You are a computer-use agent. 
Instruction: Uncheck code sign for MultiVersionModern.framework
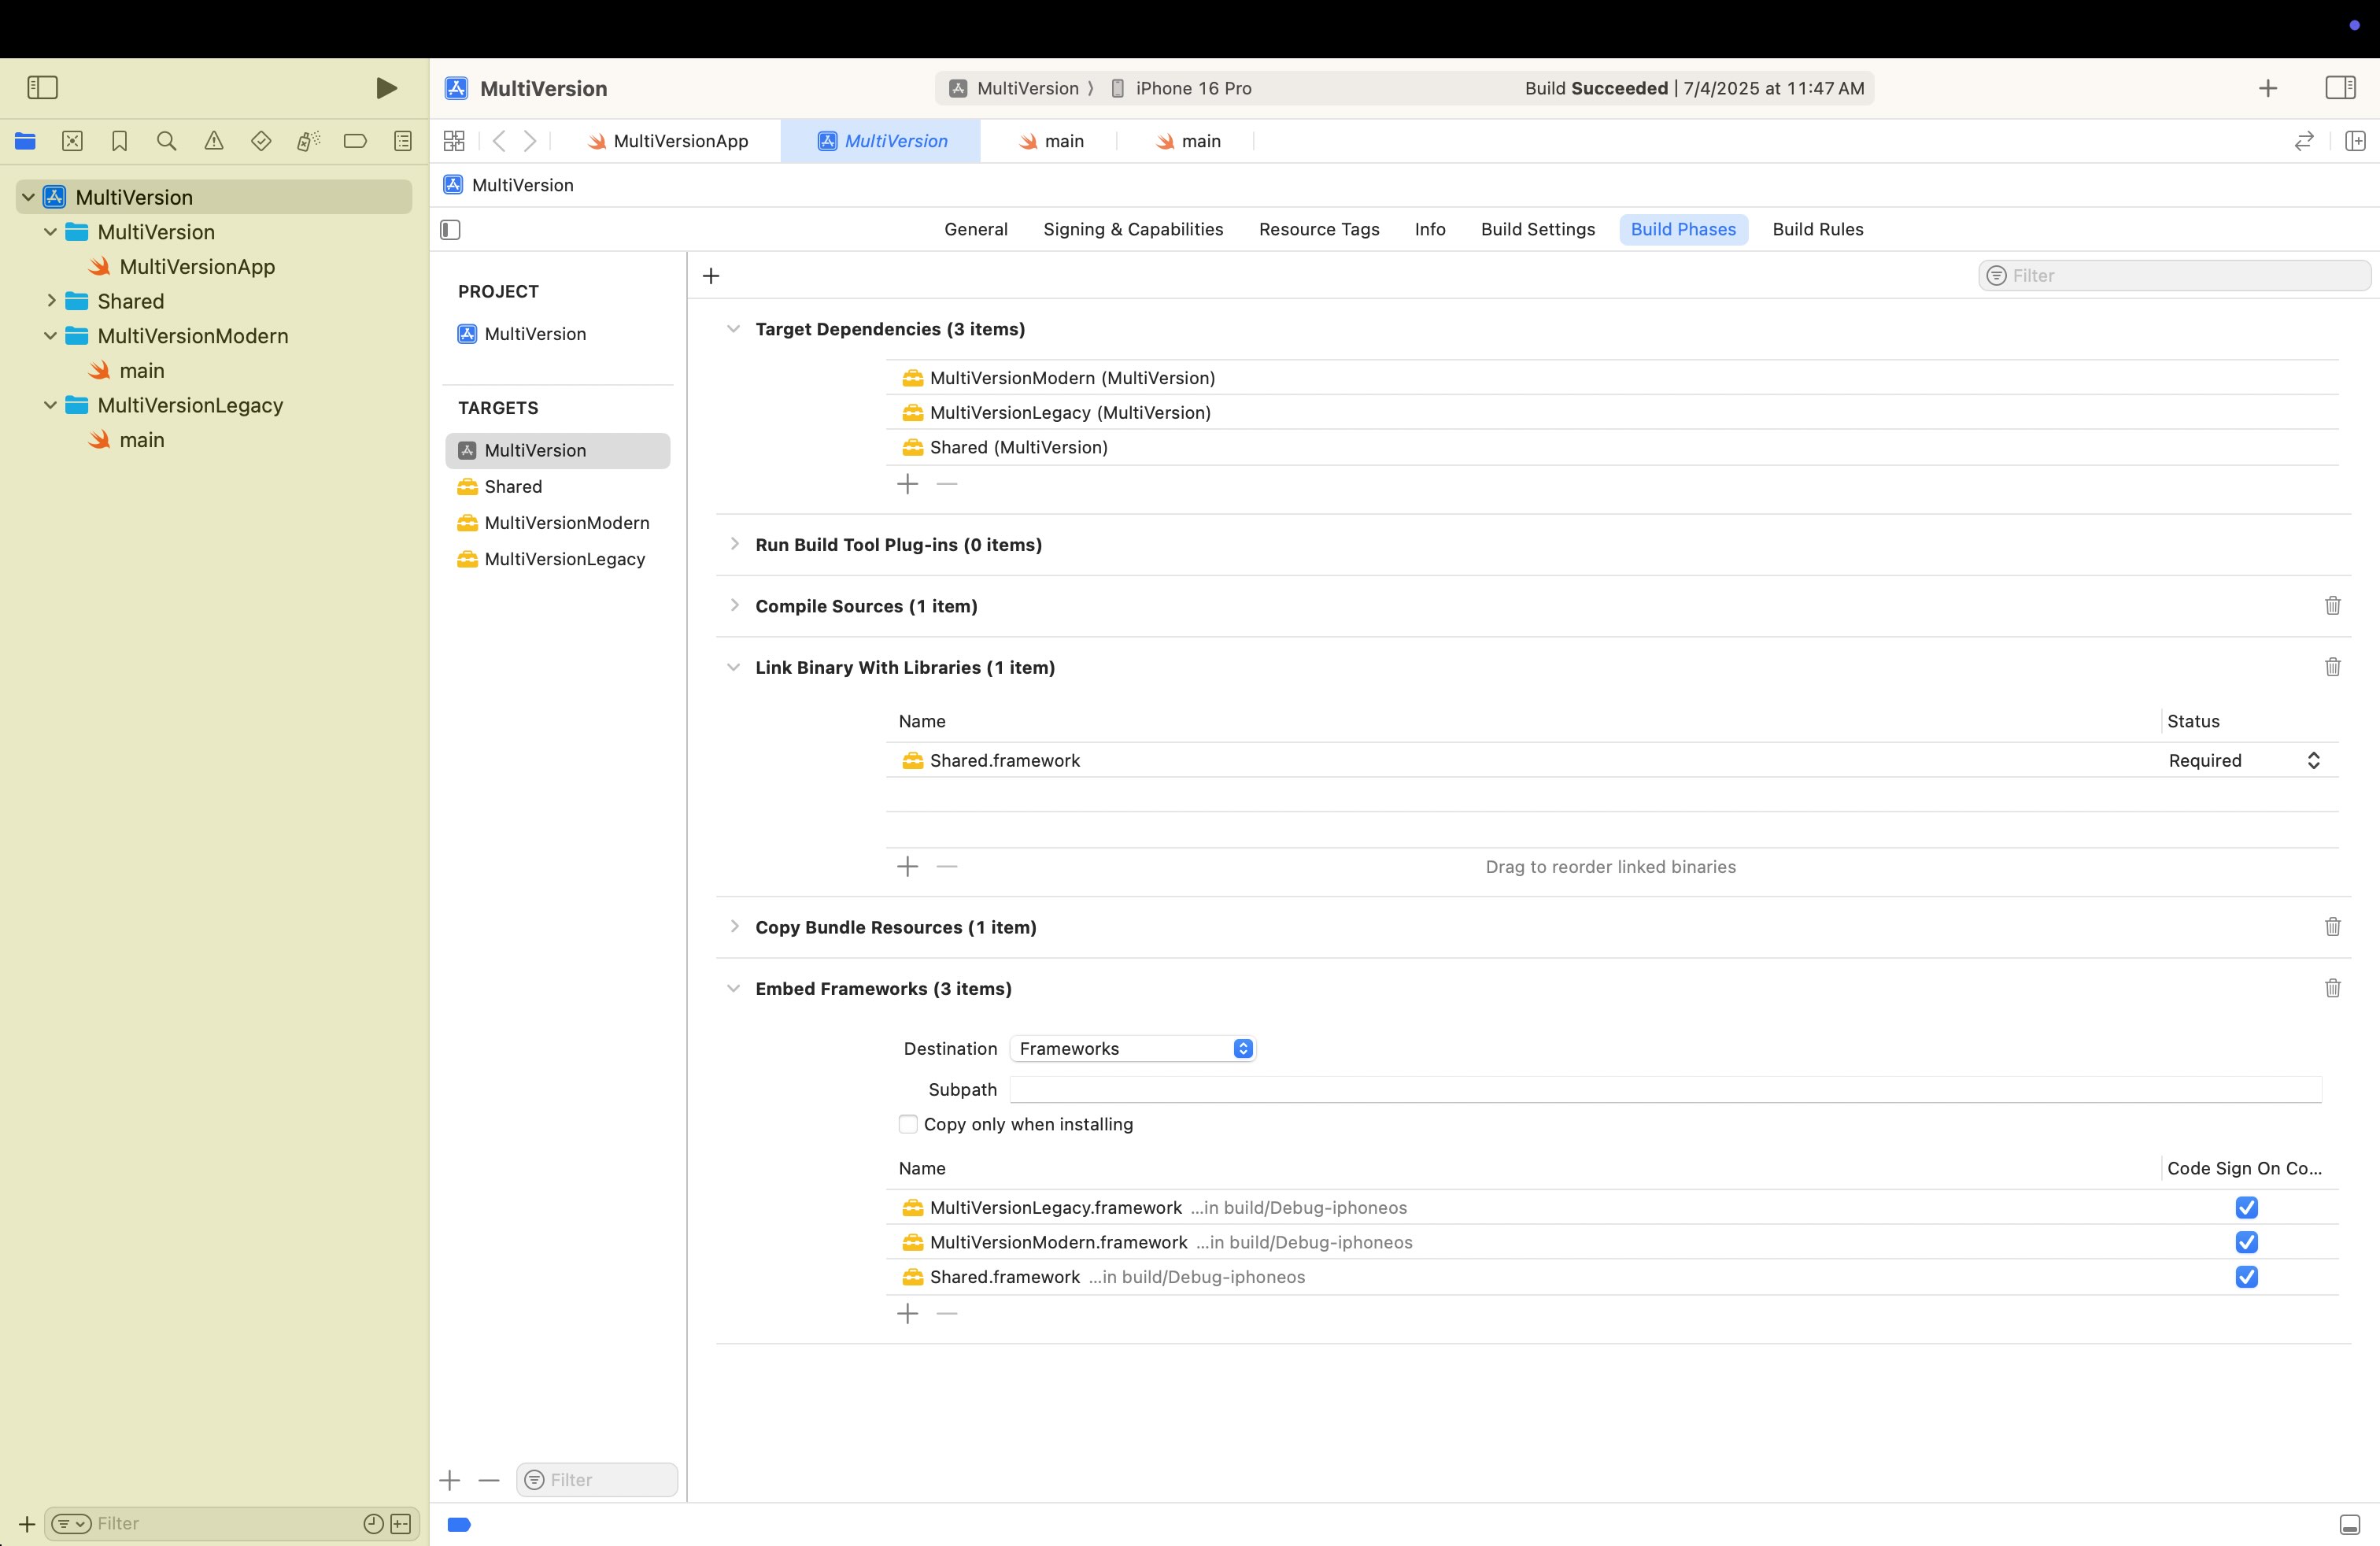point(2246,1242)
